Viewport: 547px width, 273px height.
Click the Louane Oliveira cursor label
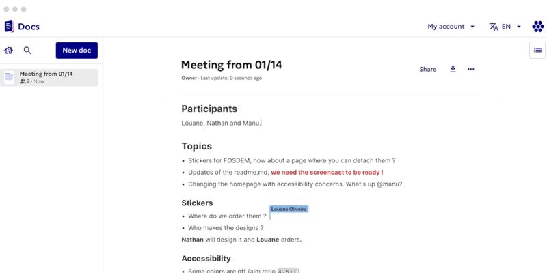pyautogui.click(x=289, y=210)
